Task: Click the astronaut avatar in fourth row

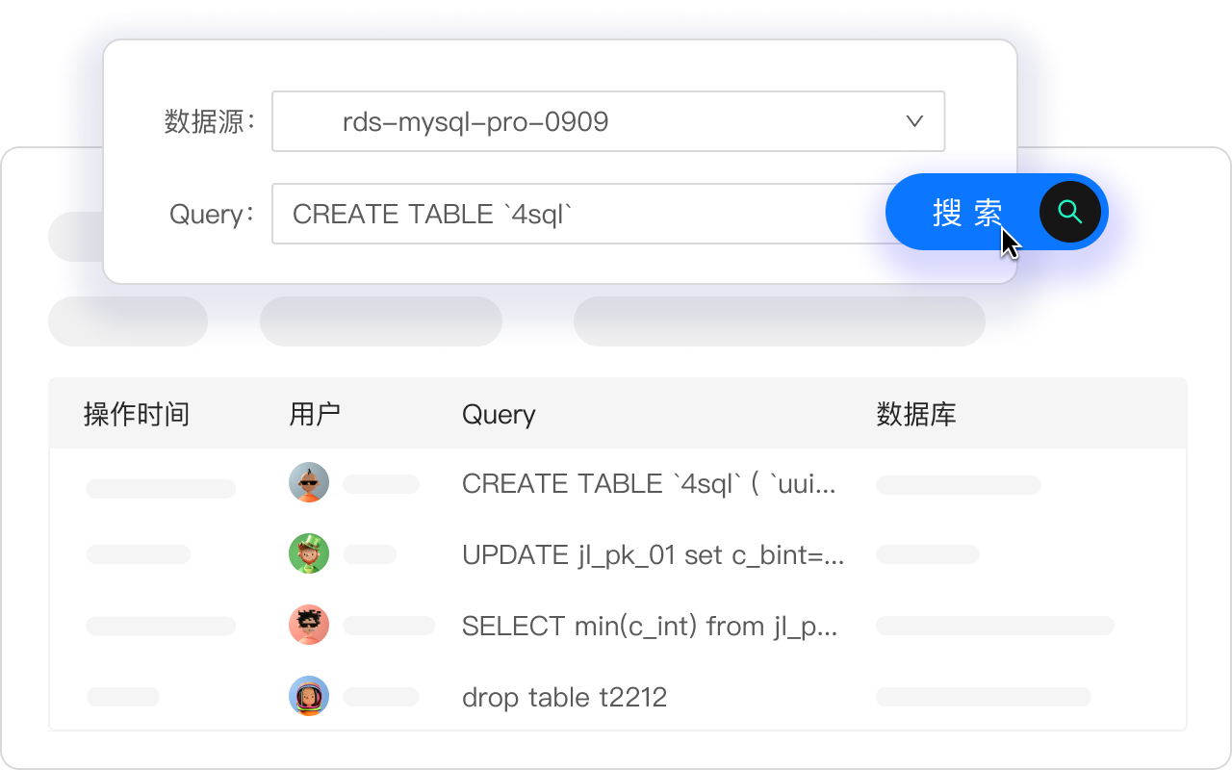Action: click(309, 696)
